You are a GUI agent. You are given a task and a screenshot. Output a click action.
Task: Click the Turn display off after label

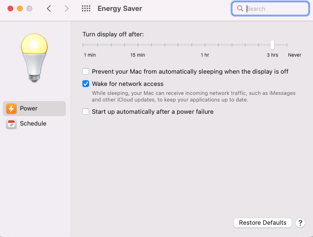(113, 34)
